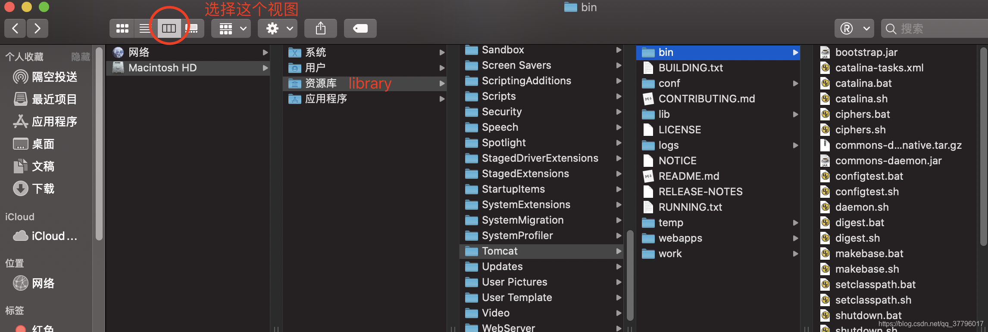This screenshot has height=332, width=988.
Task: Expand the webapps folder arrow
Action: pyautogui.click(x=795, y=238)
